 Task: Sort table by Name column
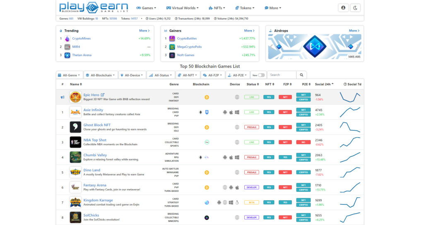click(76, 84)
